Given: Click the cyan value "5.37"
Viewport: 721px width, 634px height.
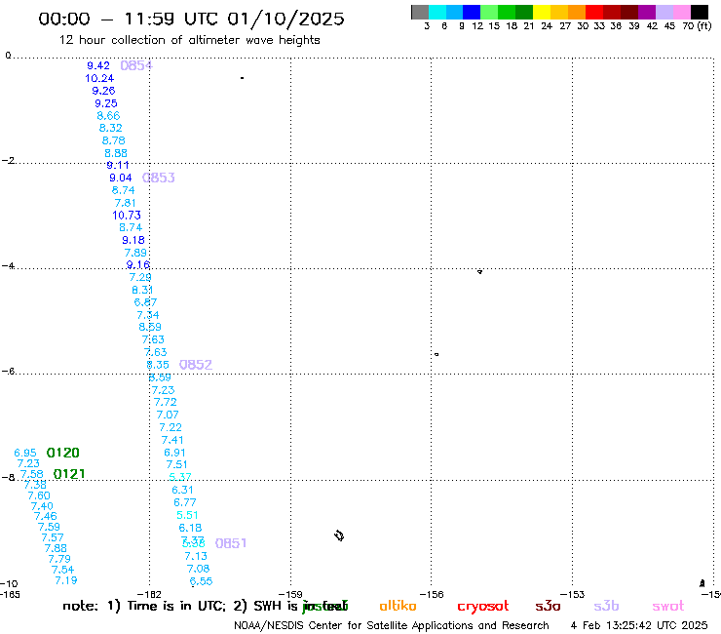Looking at the screenshot, I should pyautogui.click(x=180, y=477).
